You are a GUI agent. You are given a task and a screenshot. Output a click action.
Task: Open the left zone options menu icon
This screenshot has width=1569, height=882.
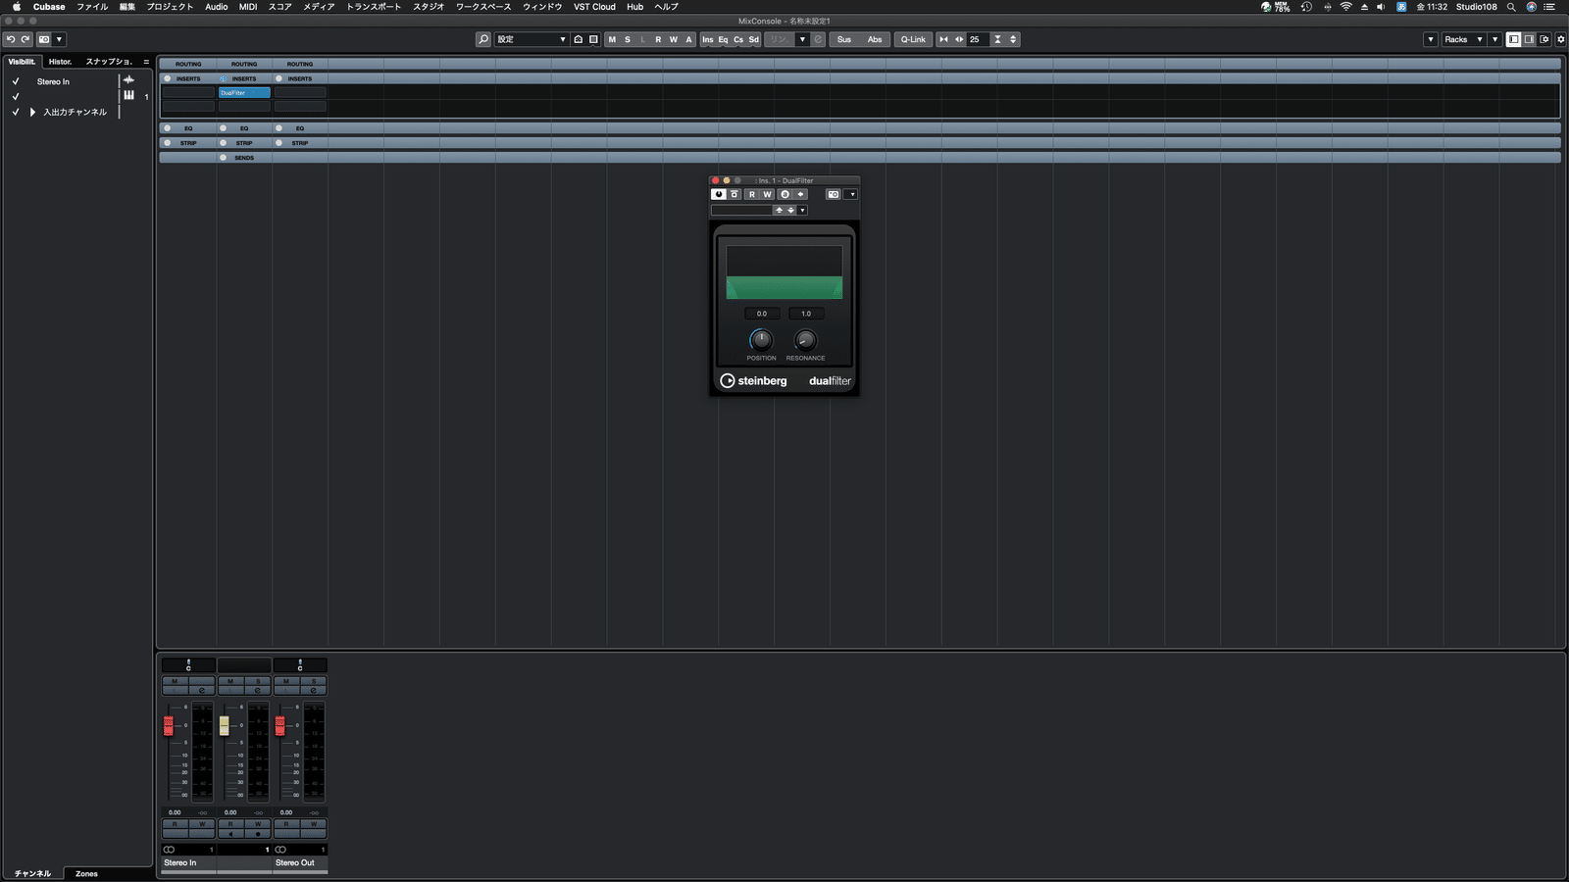146,62
